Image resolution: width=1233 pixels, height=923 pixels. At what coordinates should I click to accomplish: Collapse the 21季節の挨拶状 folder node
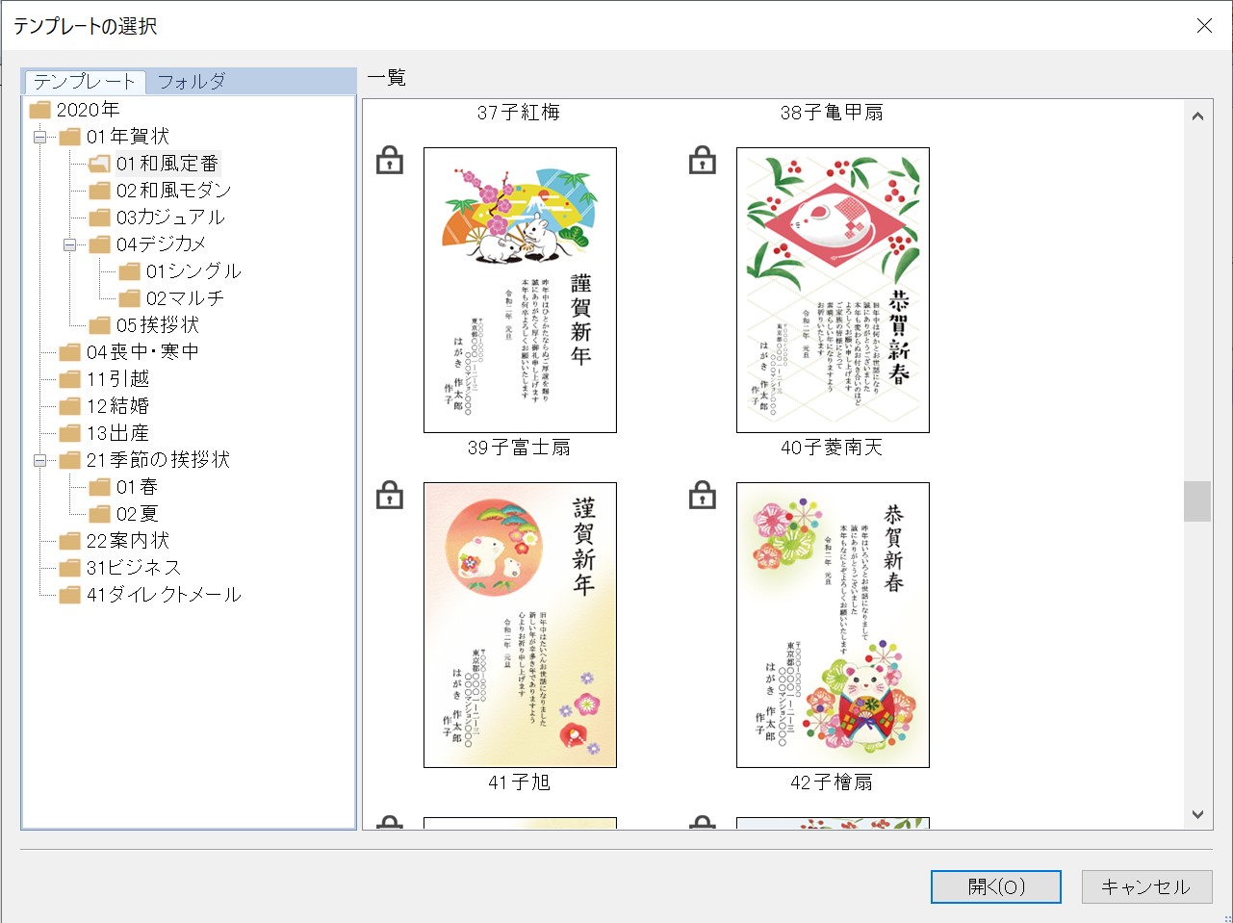pos(40,460)
